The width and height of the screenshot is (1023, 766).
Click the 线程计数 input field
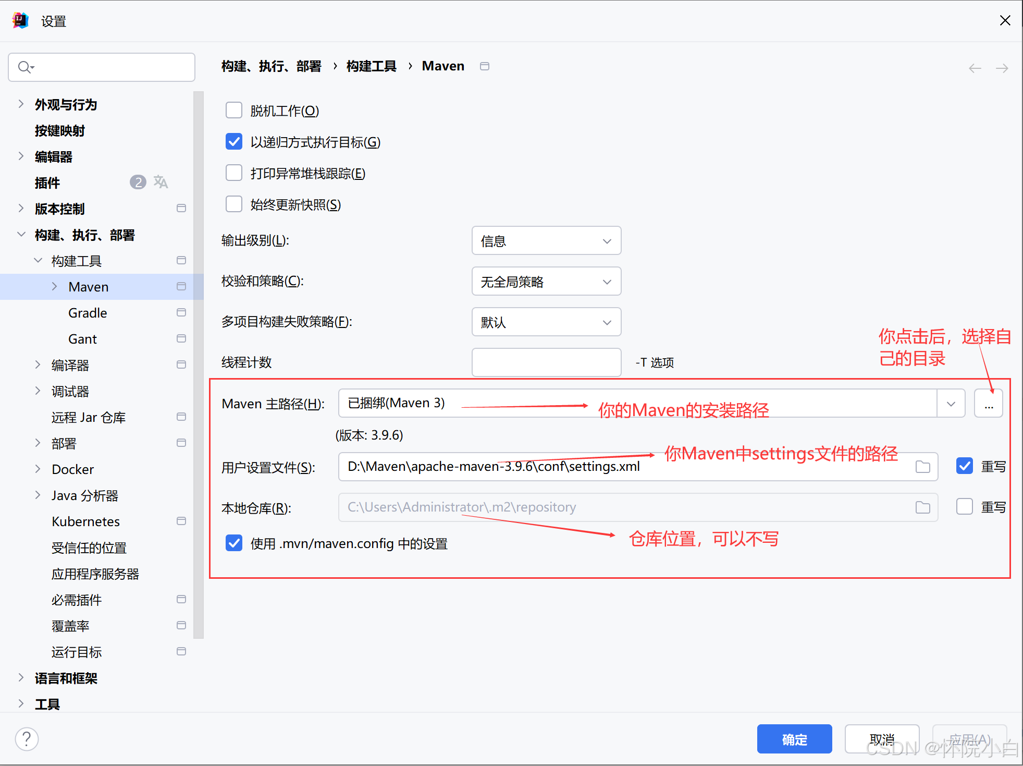(x=546, y=362)
